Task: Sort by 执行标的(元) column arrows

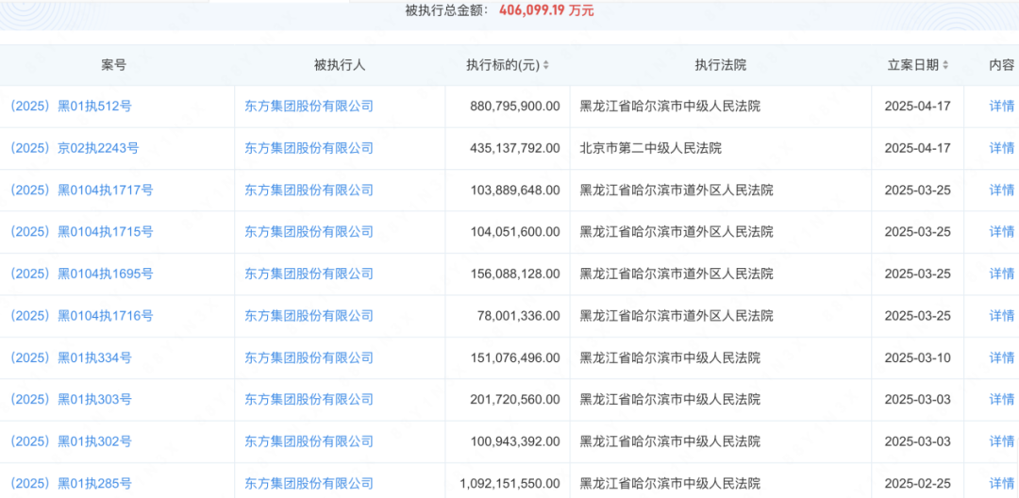Action: pos(546,66)
